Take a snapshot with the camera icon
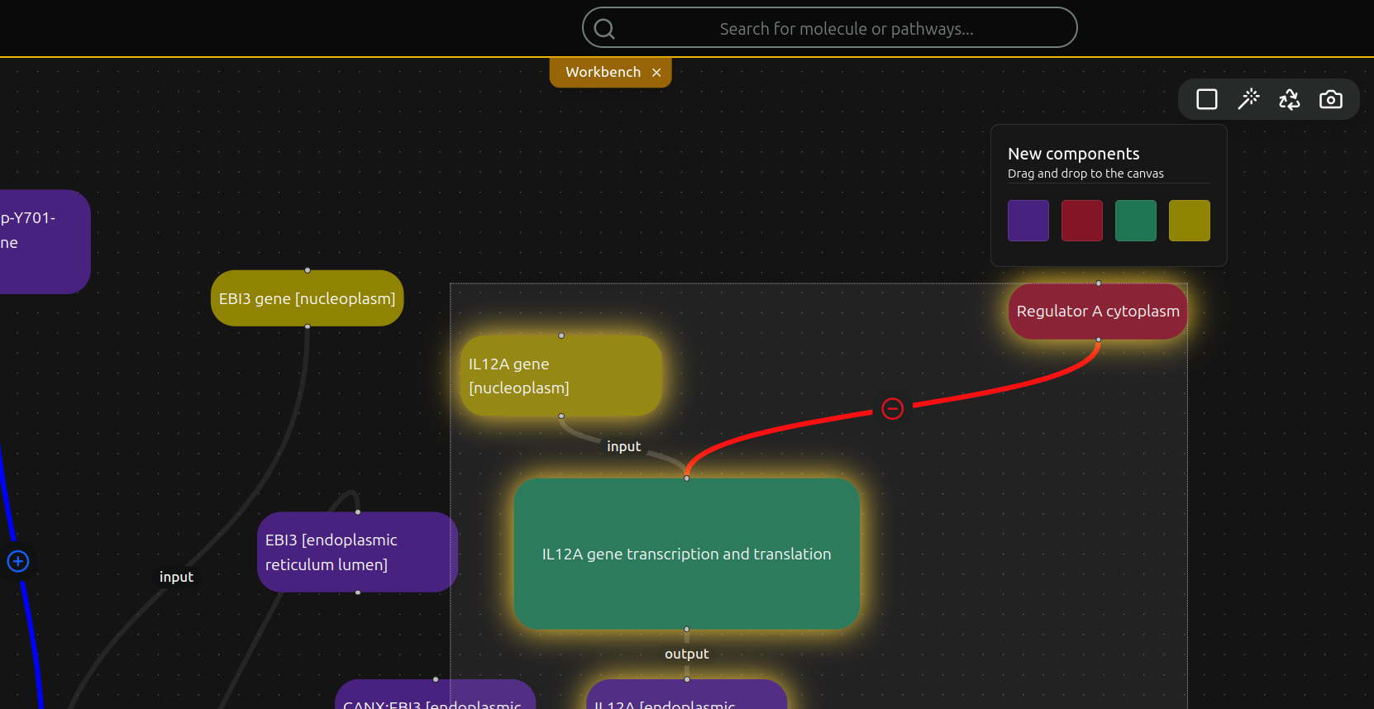The width and height of the screenshot is (1374, 709). tap(1331, 99)
